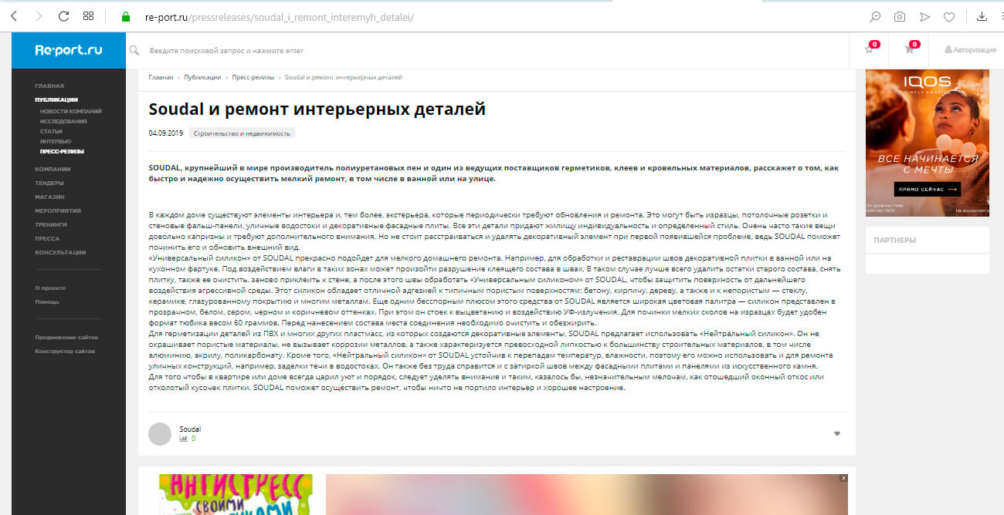
Task: Open the find-in-page magnifier icon in toolbar
Action: [x=875, y=16]
